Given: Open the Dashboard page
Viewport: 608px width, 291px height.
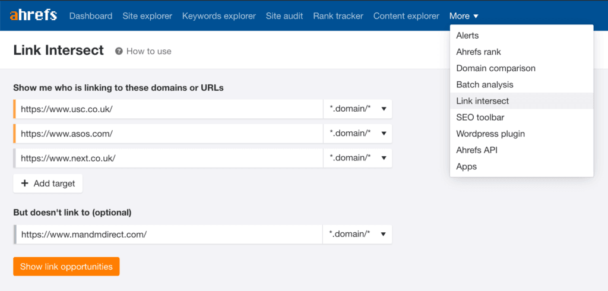Looking at the screenshot, I should point(91,16).
